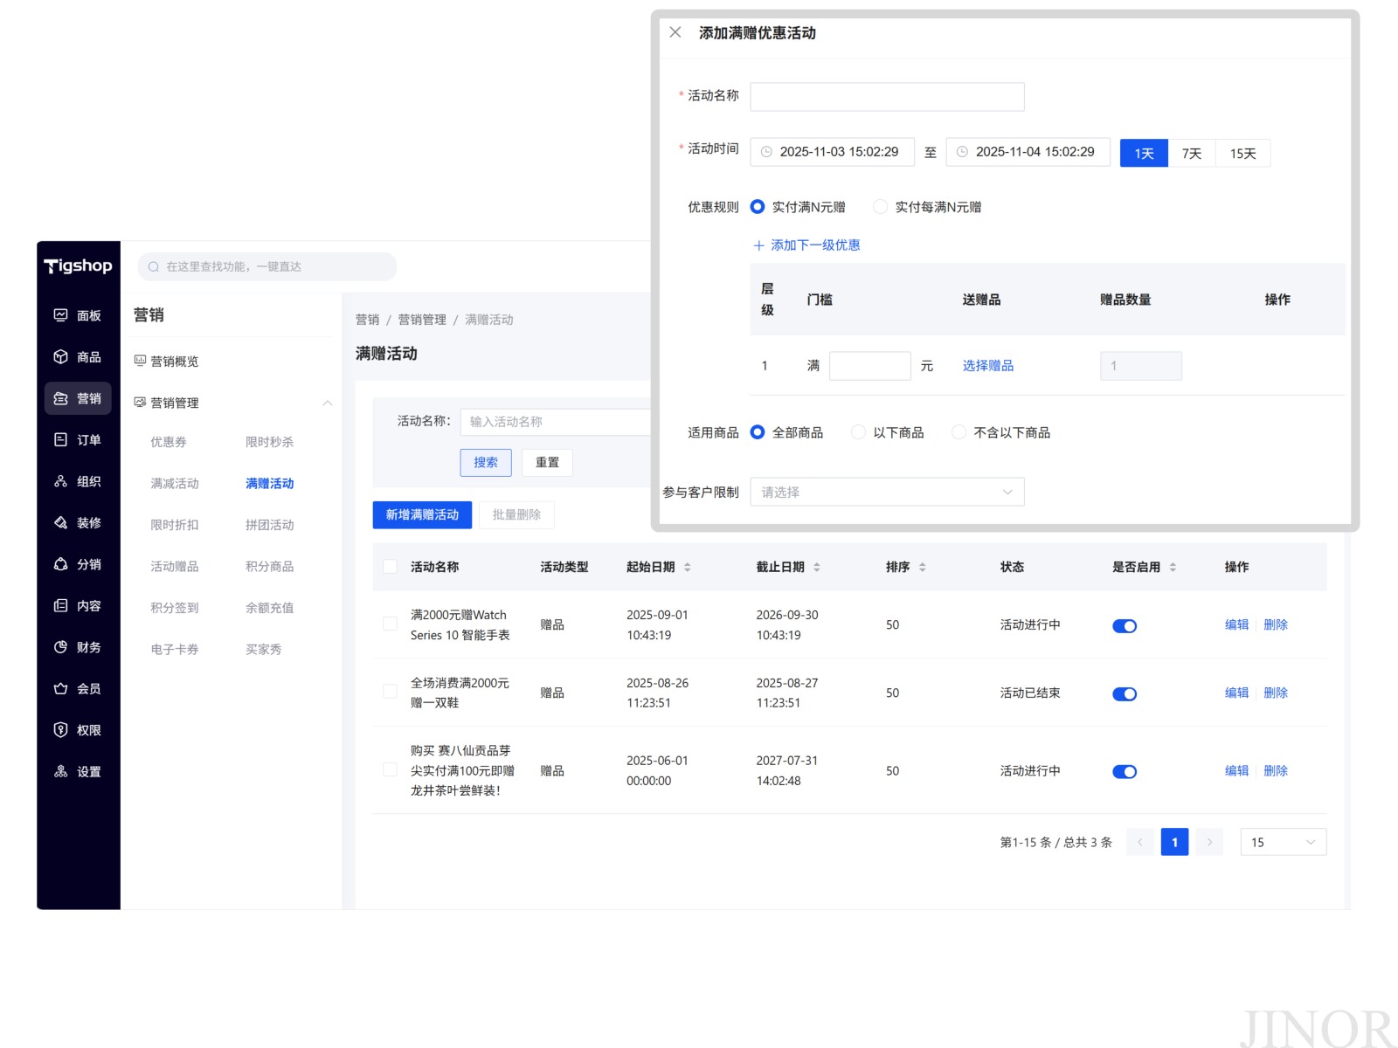
Task: Open the 组织 organization sidebar icon
Action: point(60,481)
